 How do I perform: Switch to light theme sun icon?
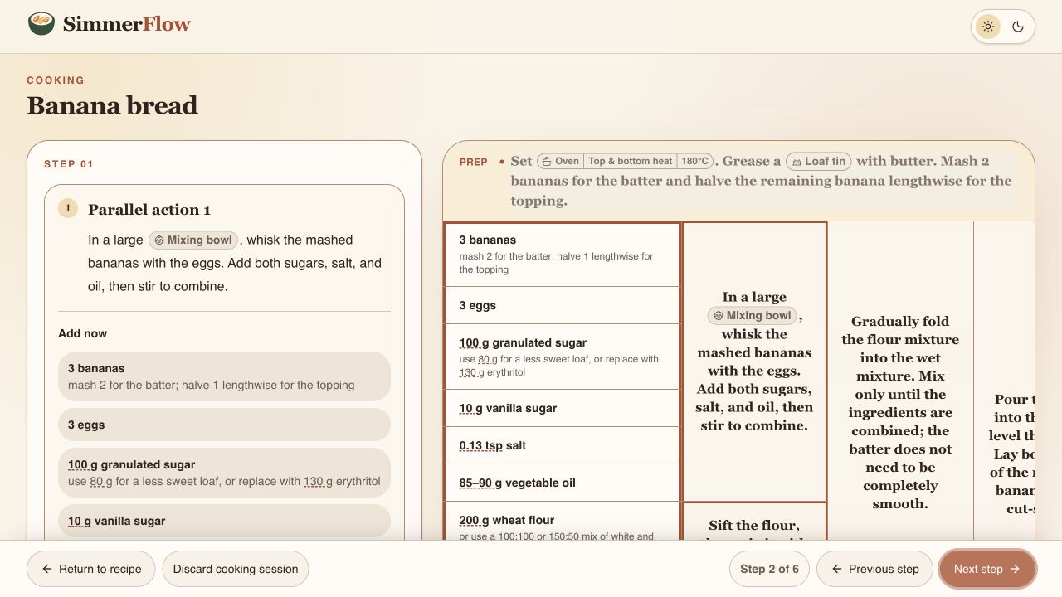[988, 27]
